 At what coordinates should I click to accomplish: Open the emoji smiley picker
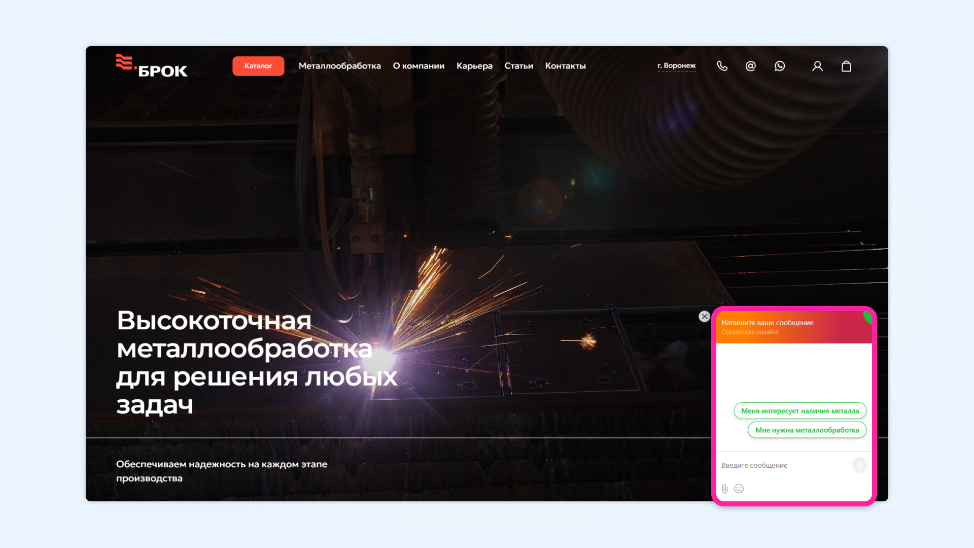(739, 489)
